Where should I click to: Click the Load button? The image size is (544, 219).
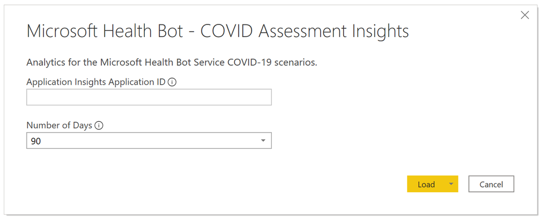[x=426, y=184]
